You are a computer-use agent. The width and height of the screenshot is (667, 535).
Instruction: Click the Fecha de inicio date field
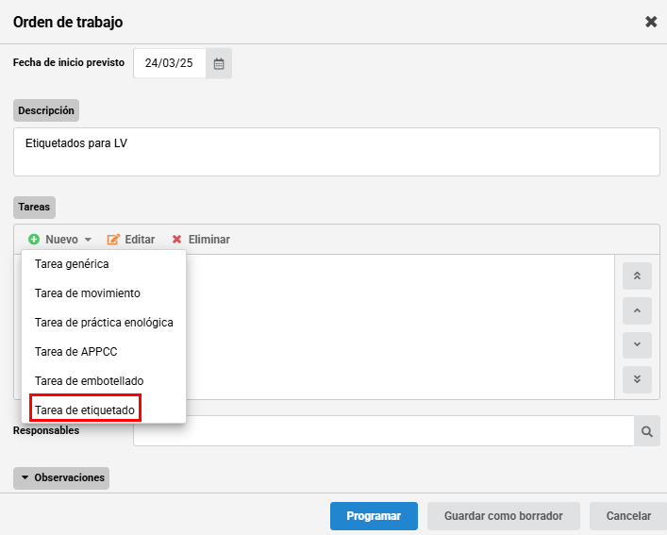169,63
